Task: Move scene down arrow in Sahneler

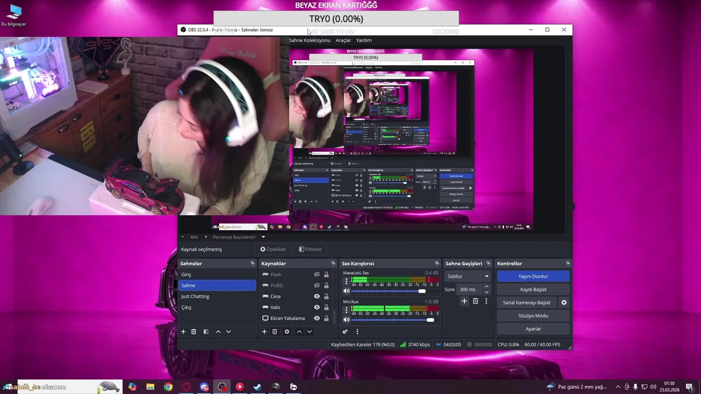Action: 228,332
